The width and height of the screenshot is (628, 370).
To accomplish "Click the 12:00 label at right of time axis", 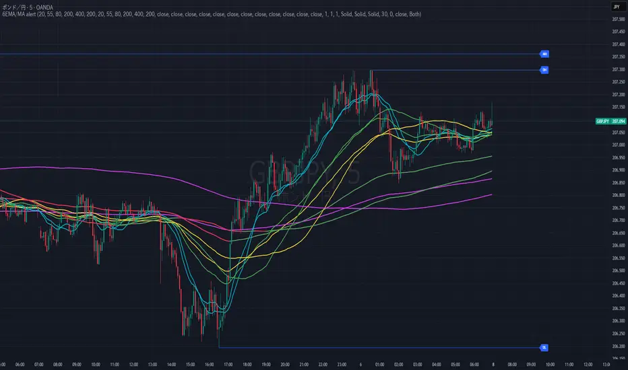I will pos(588,365).
